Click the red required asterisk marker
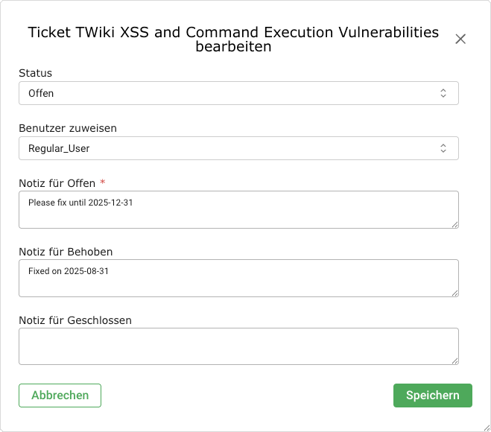 [x=103, y=182]
